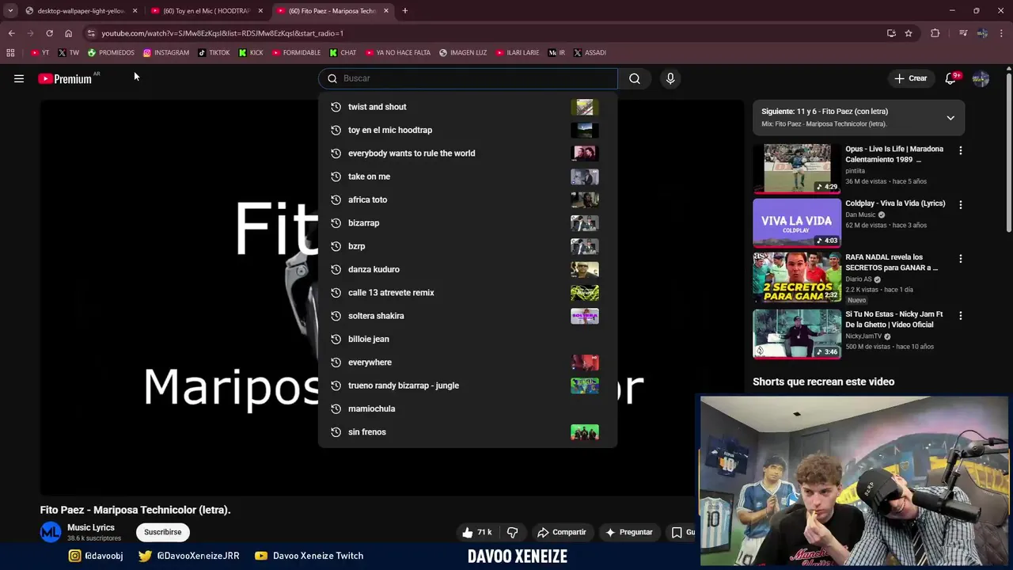Image resolution: width=1013 pixels, height=570 pixels.
Task: Open browser extensions puzzle icon
Action: (x=935, y=33)
